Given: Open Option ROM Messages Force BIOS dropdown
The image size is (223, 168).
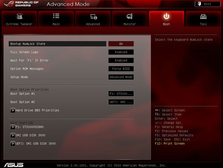Looking at the screenshot, I should click(121, 69).
